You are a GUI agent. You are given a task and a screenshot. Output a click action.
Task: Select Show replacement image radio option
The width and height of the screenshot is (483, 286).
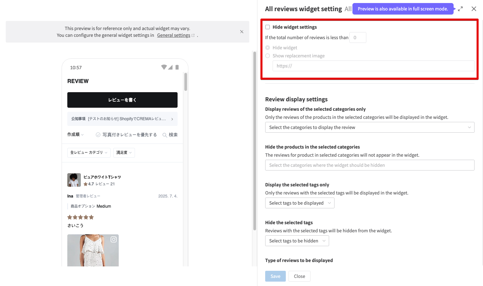pos(268,56)
